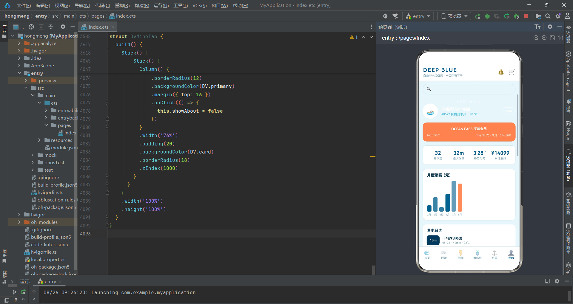Viewport: 573px width, 304px height.
Task: Stop the running app with red square
Action: (526, 16)
